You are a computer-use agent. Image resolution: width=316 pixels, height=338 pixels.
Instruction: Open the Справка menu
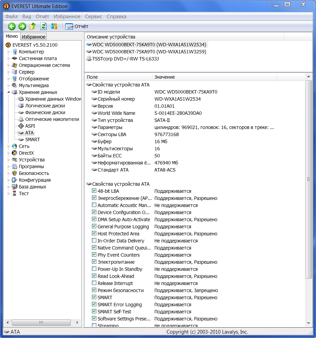click(x=117, y=17)
